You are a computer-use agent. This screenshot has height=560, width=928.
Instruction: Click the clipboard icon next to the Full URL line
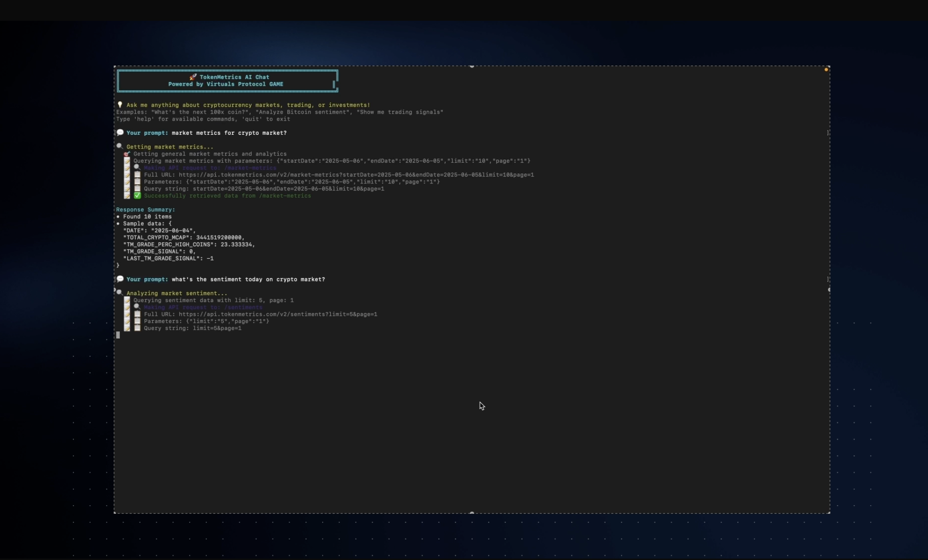(x=137, y=174)
